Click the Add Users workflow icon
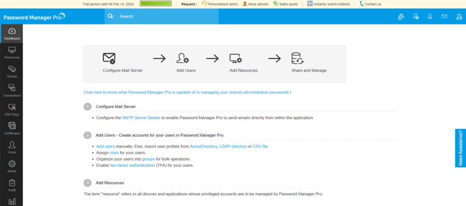The width and height of the screenshot is (466, 206). [x=182, y=59]
